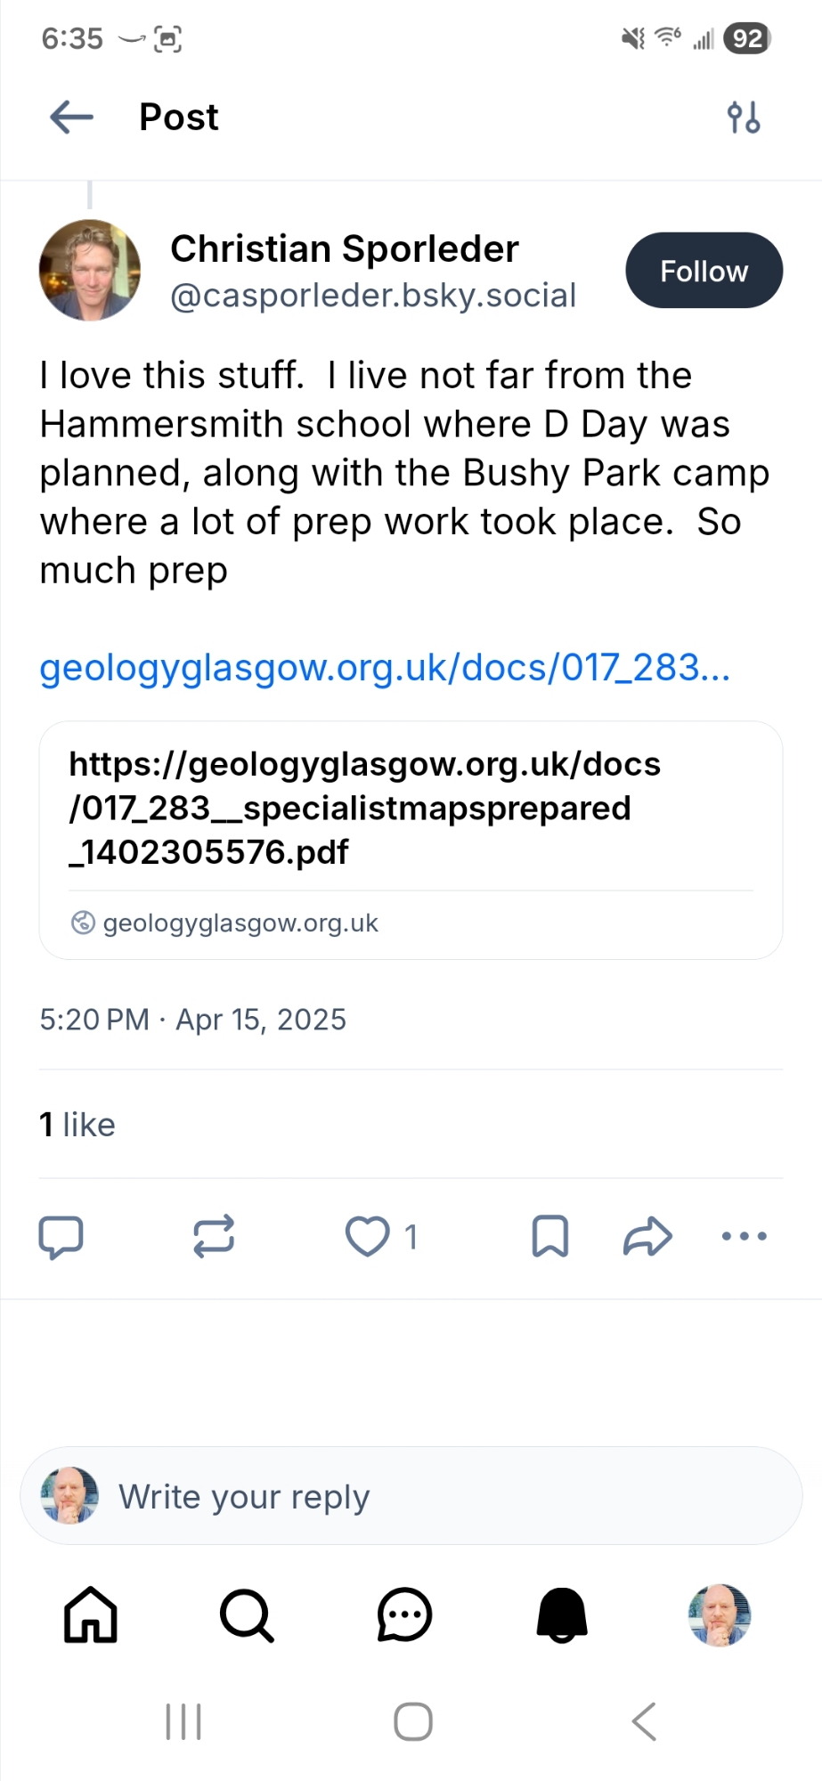Image resolution: width=822 pixels, height=1781 pixels.
Task: Open the geologyglasgow.org.uk blue link in the post text
Action: click(385, 668)
